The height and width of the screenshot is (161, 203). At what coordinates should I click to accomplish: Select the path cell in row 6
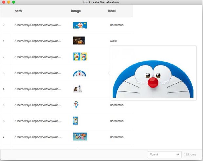(38, 121)
